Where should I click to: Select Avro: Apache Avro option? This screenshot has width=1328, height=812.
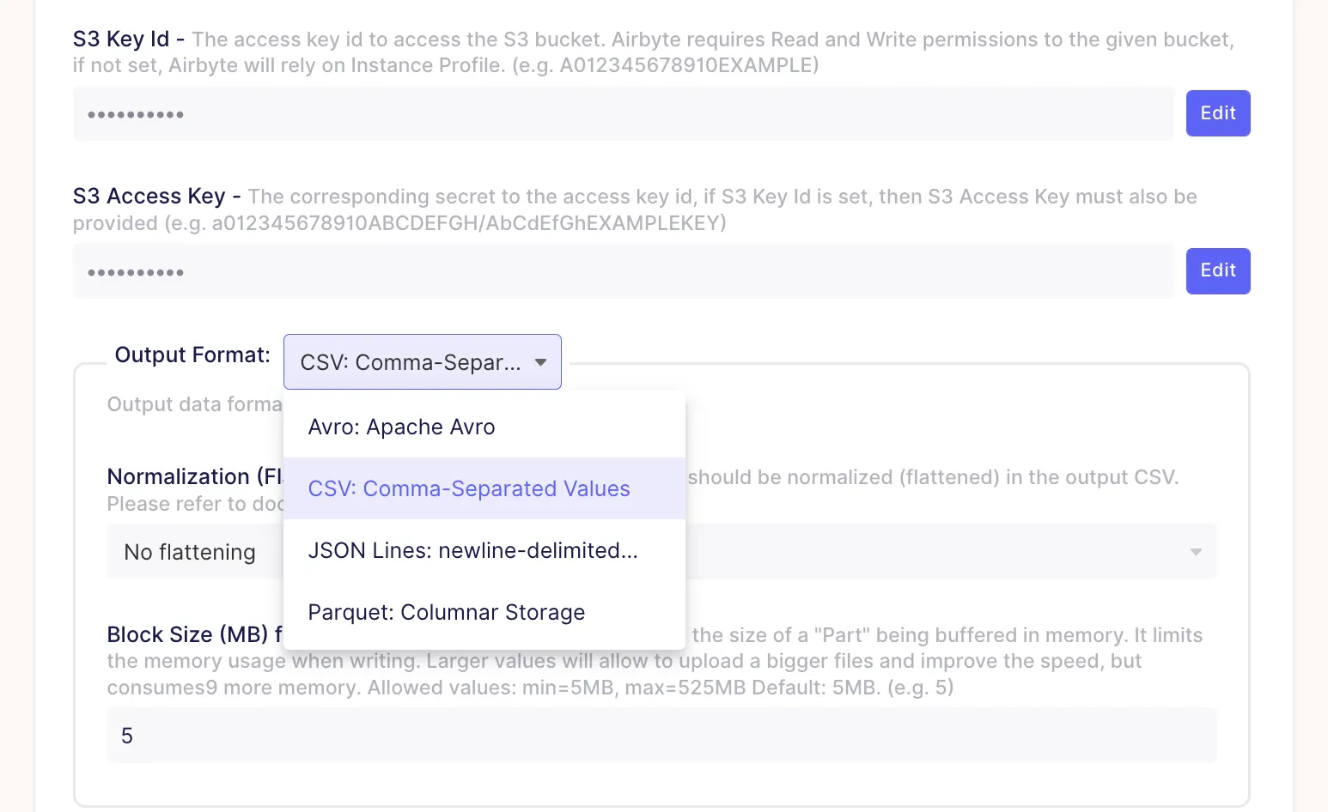401,427
